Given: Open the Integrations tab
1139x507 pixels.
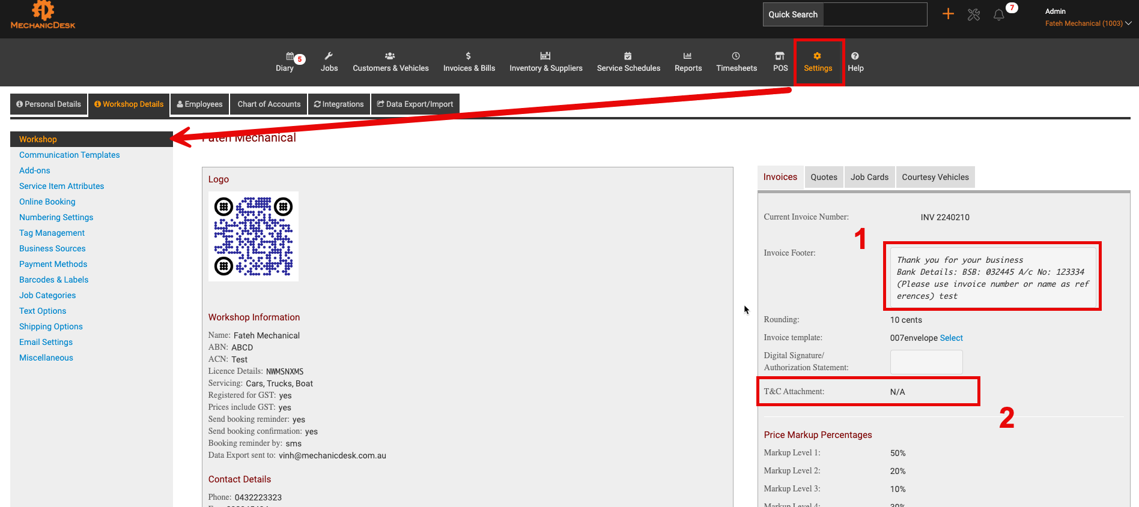Looking at the screenshot, I should pyautogui.click(x=339, y=104).
